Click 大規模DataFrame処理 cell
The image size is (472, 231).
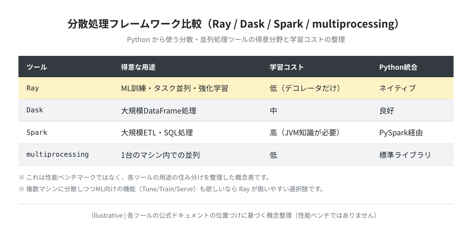tap(159, 111)
